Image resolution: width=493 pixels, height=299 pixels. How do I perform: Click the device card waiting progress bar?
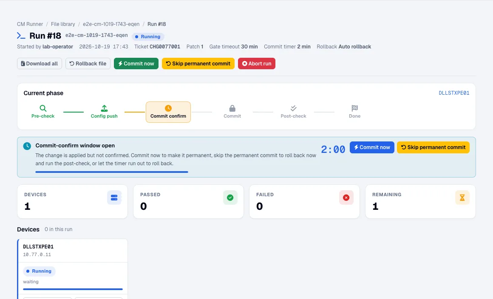[73, 289]
